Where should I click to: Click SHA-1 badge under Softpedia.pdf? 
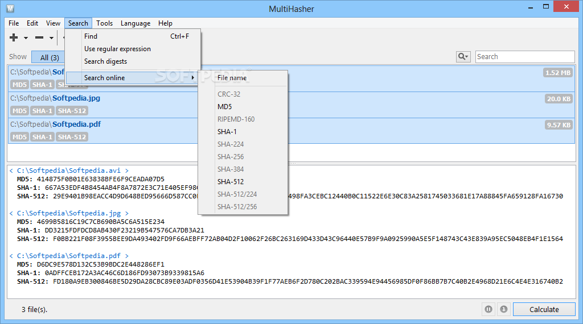click(x=42, y=137)
